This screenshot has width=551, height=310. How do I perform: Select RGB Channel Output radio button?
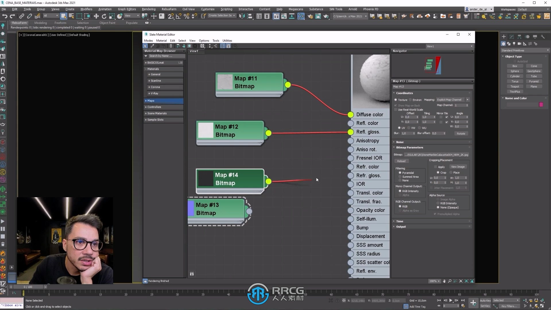pos(400,206)
